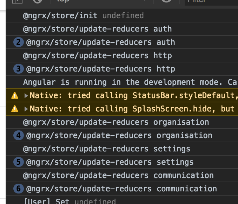The height and width of the screenshot is (204, 238).
Task: Select the unbadged 'update-reducers organisation' log line
Action: [x=116, y=122]
